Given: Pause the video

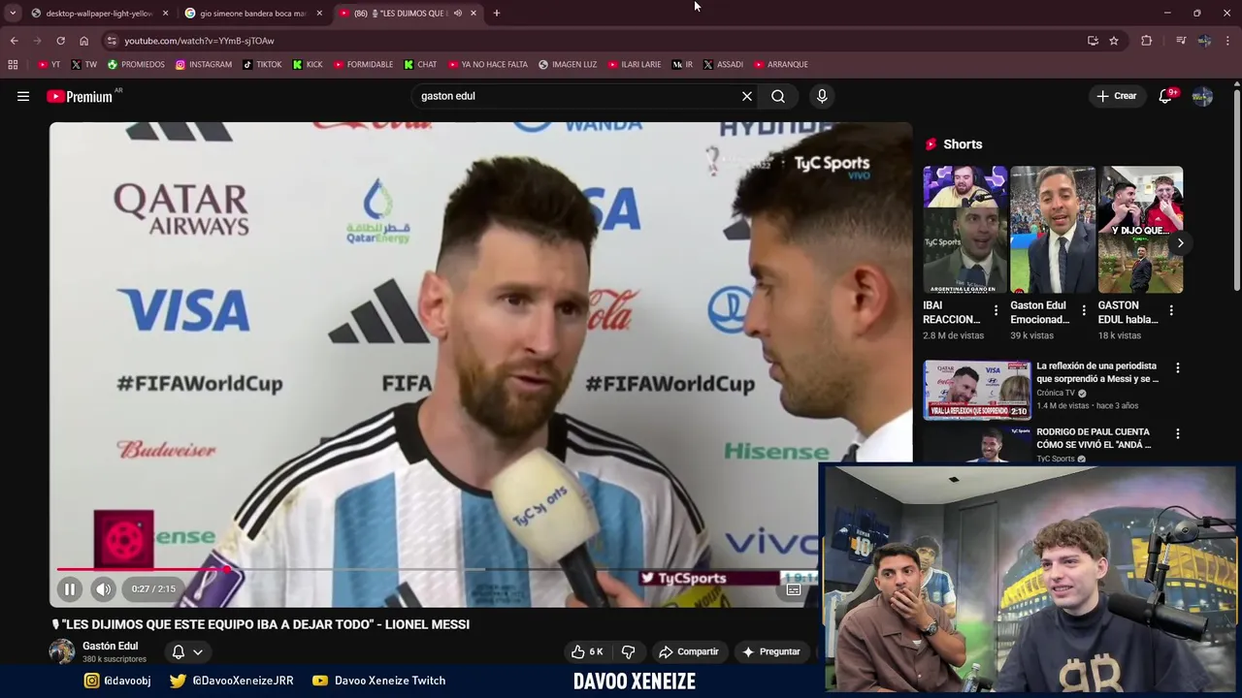Looking at the screenshot, I should click(70, 588).
